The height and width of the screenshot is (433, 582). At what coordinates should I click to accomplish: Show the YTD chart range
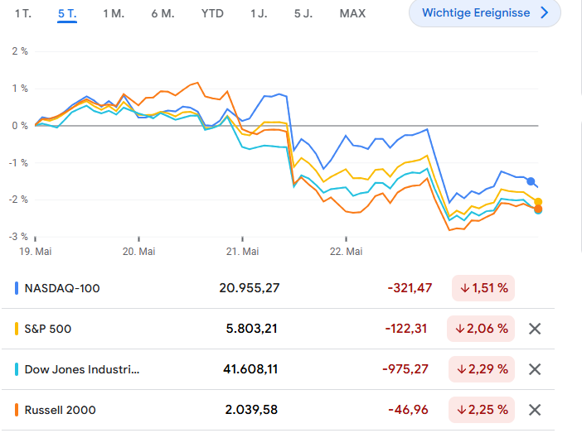pos(212,13)
